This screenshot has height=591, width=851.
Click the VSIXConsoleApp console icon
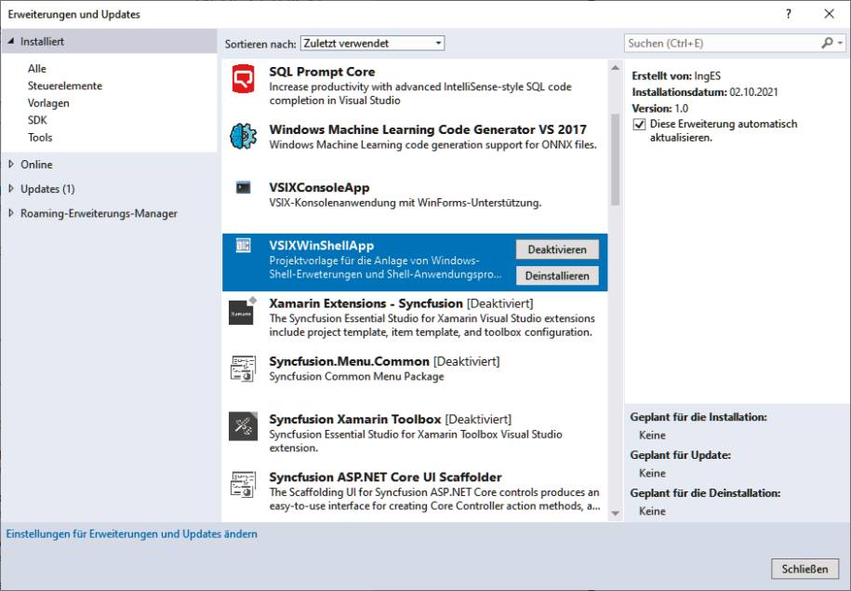[x=243, y=187]
